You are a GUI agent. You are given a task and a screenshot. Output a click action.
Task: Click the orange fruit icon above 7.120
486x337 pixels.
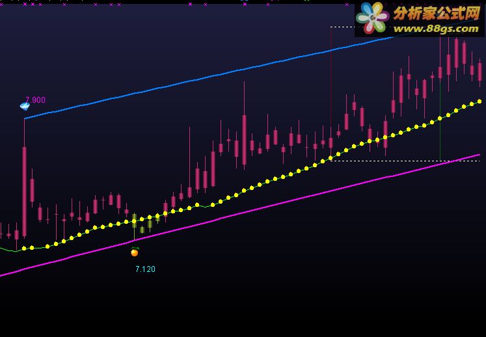tap(135, 252)
